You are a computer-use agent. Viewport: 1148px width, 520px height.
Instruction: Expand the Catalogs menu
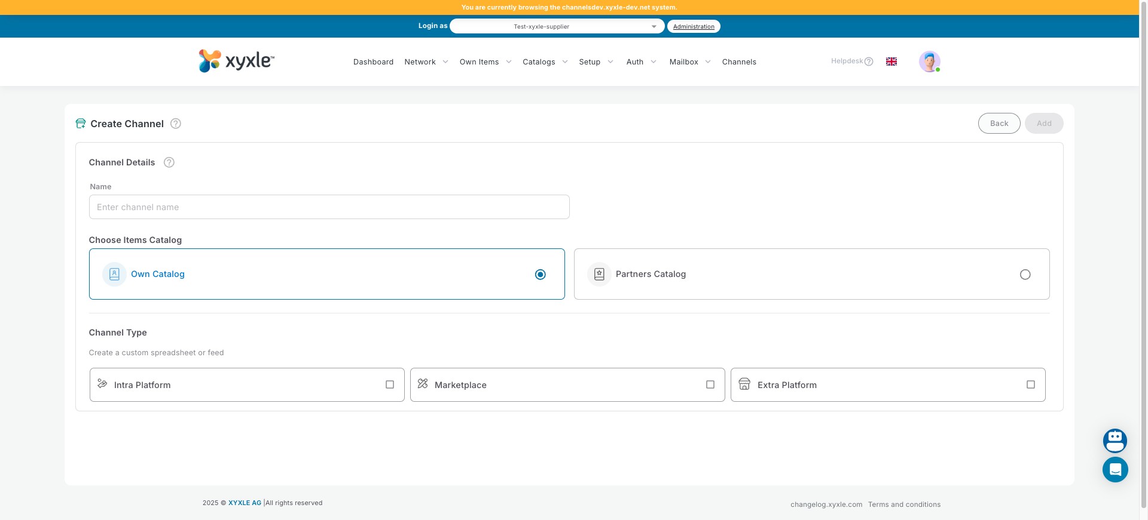545,62
